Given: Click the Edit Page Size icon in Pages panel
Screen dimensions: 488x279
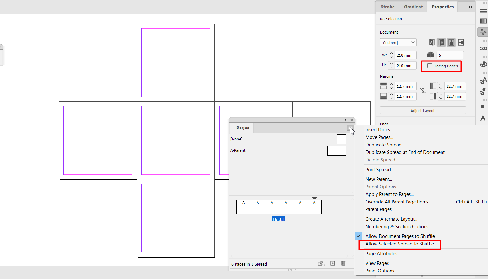Looking at the screenshot, I should coord(321,263).
